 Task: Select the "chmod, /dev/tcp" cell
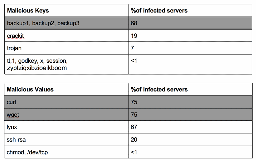coord(27,153)
